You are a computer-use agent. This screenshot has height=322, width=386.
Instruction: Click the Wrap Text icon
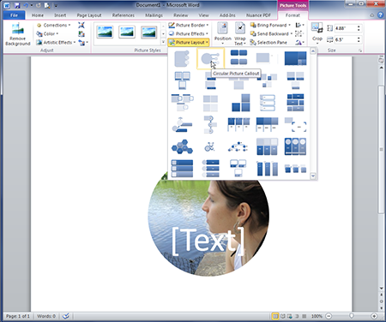point(240,28)
